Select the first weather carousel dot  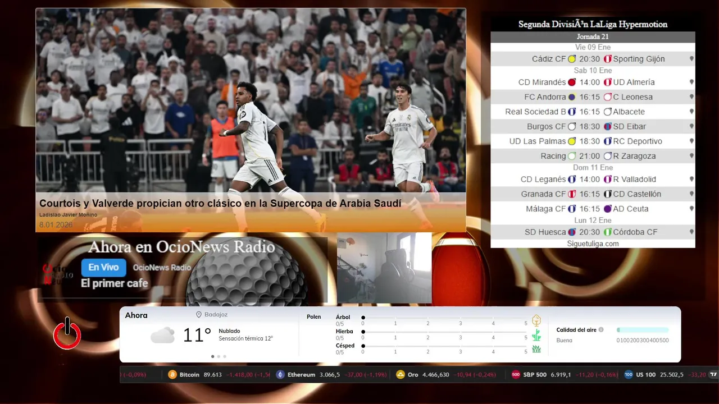coord(212,356)
